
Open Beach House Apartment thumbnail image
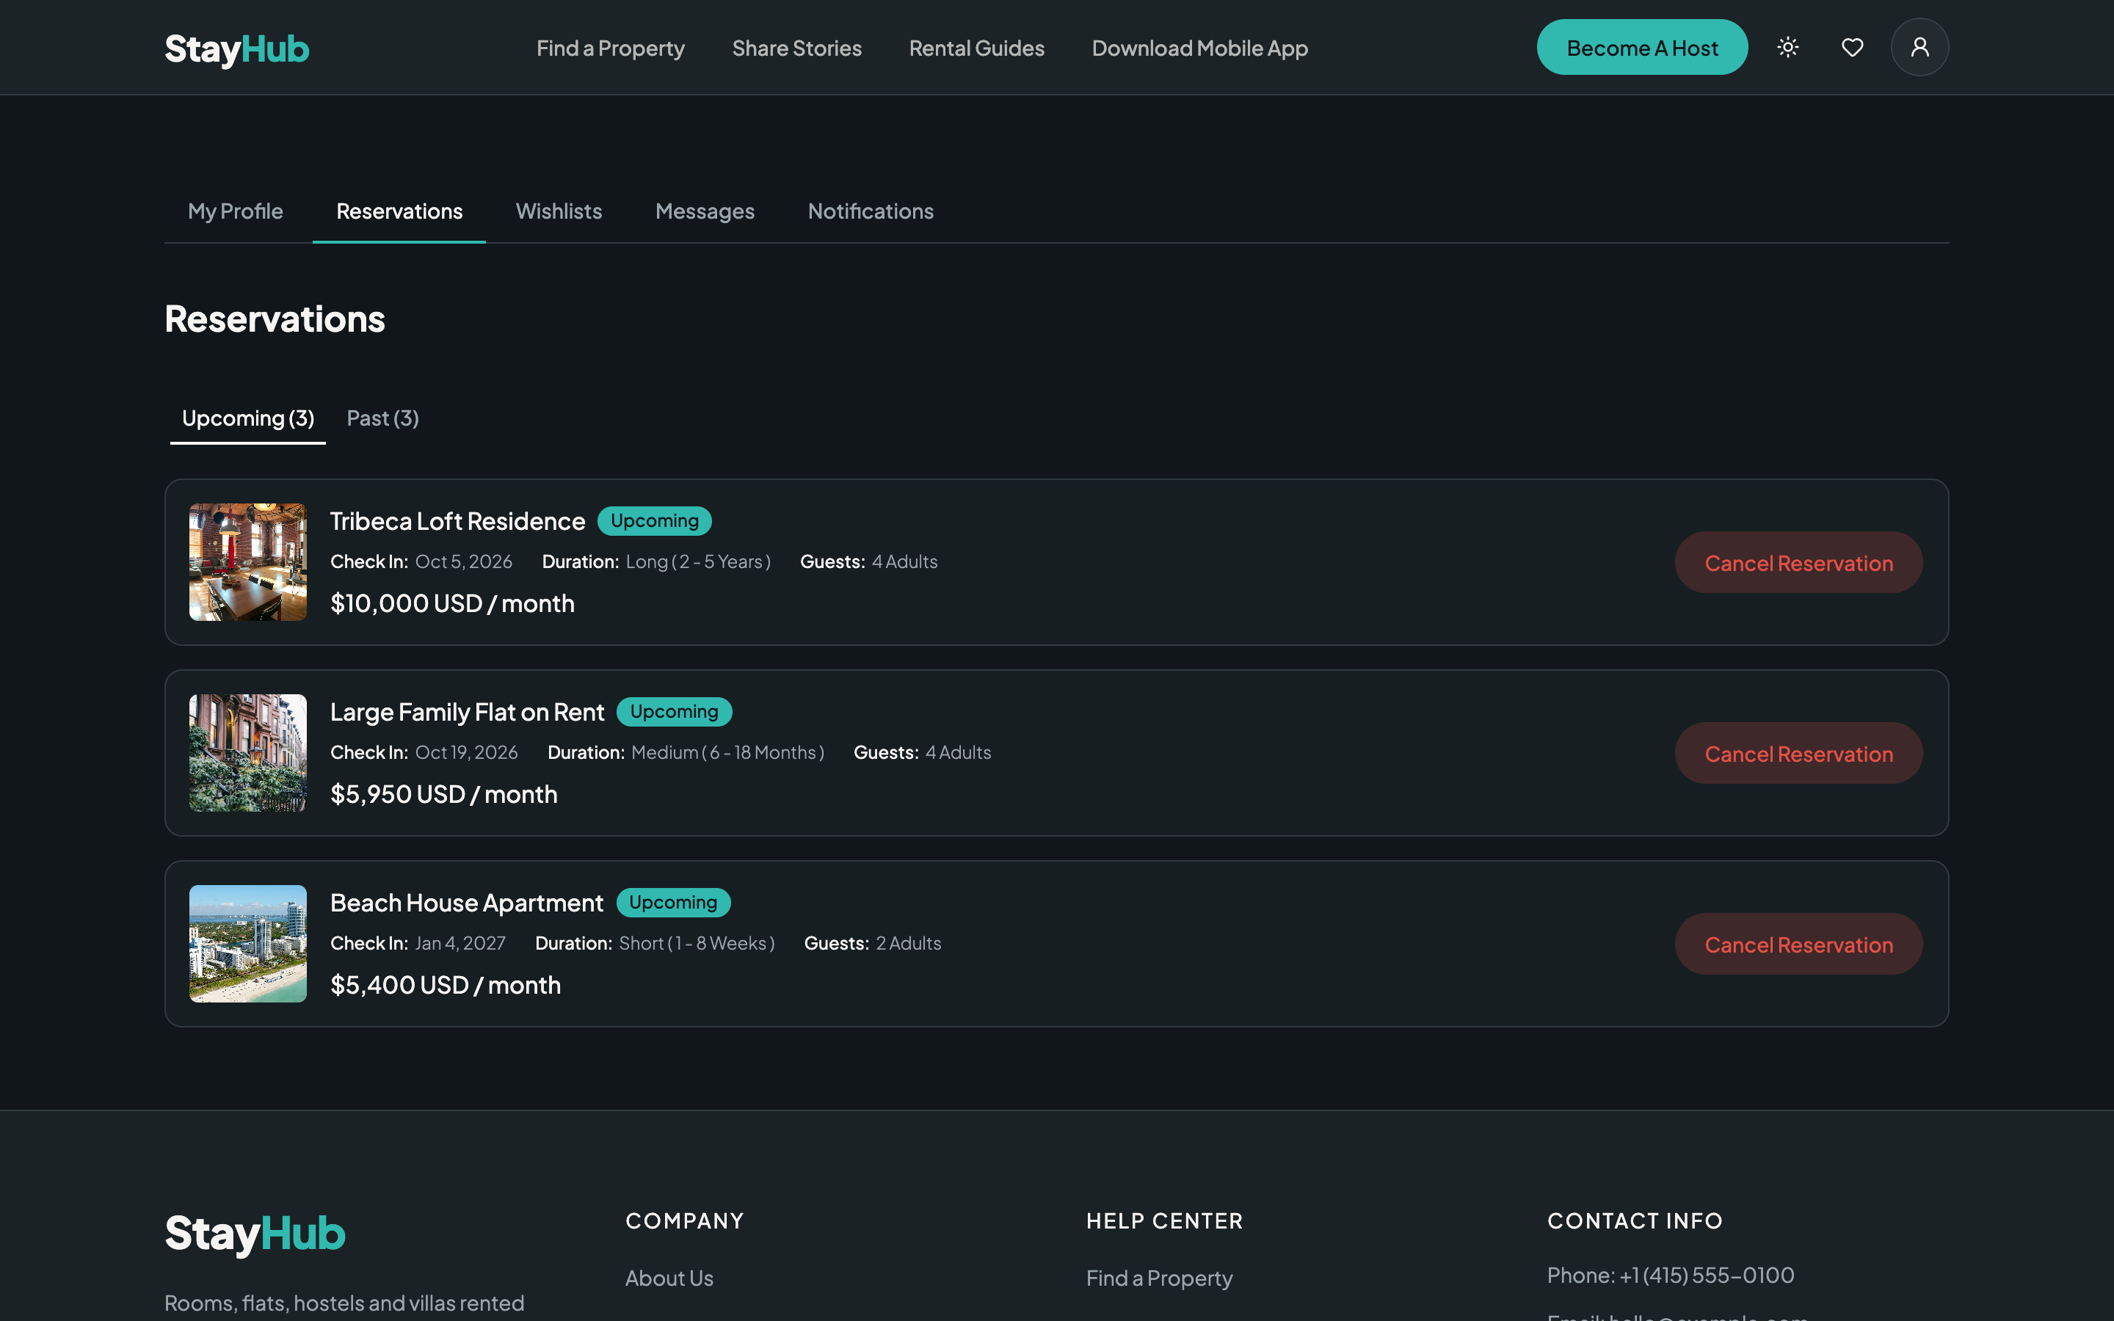248,944
